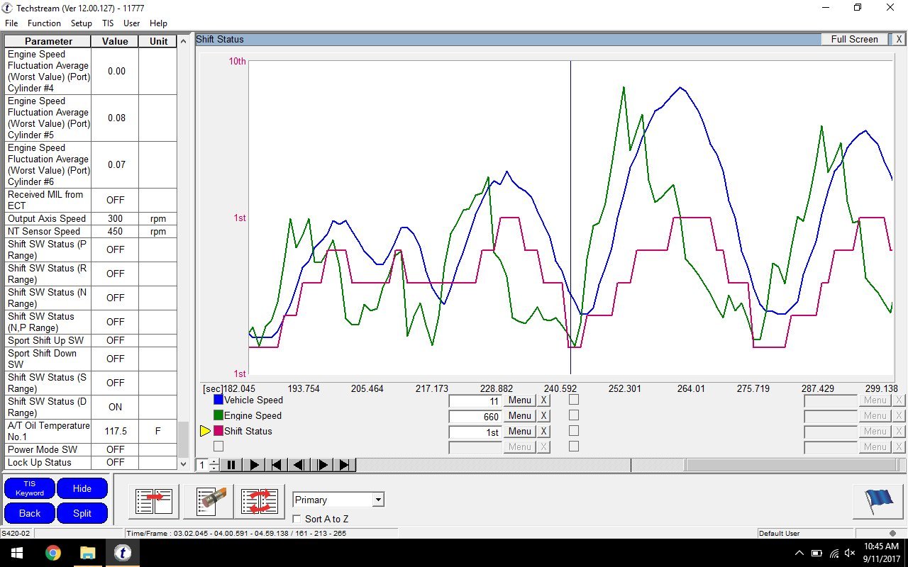Tick the checkbox on the Shift Status row
The height and width of the screenshot is (567, 908).
[x=574, y=431]
